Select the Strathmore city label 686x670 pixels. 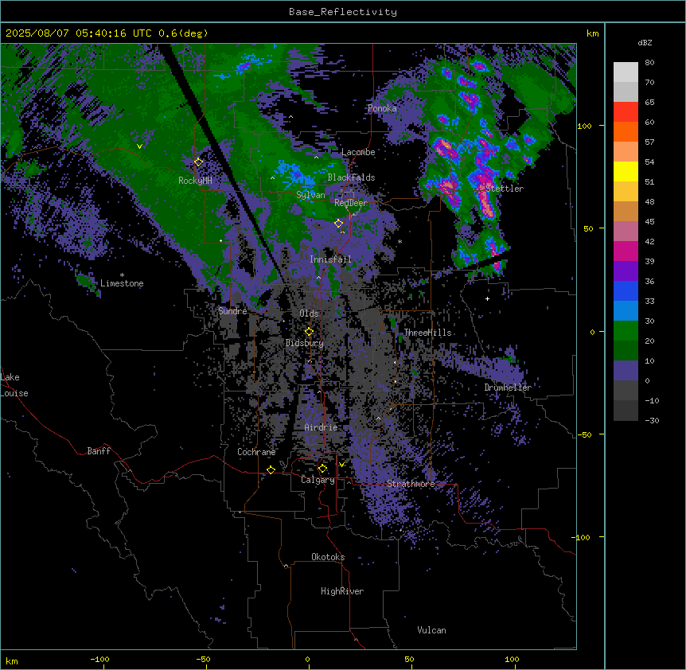point(411,484)
